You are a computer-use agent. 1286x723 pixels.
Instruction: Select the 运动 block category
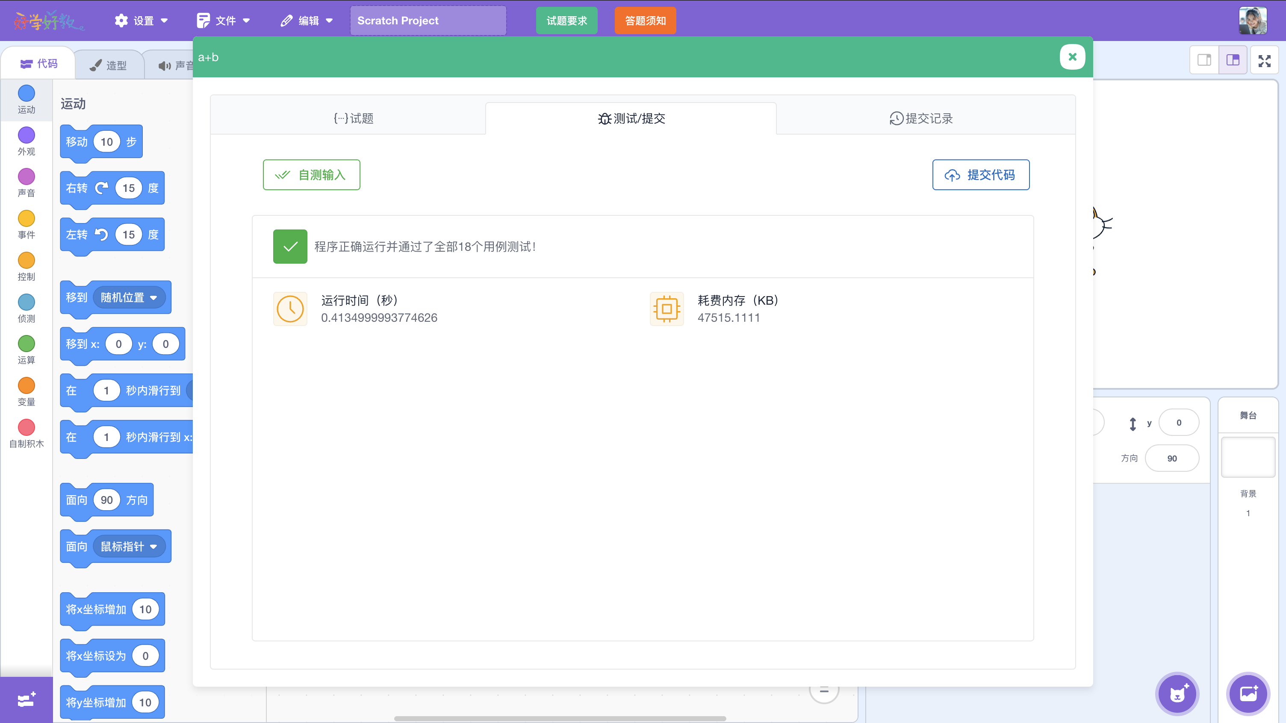[x=26, y=100]
